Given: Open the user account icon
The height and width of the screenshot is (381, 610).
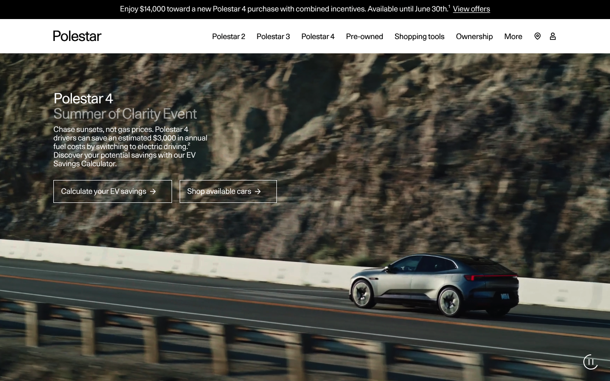Looking at the screenshot, I should point(553,36).
